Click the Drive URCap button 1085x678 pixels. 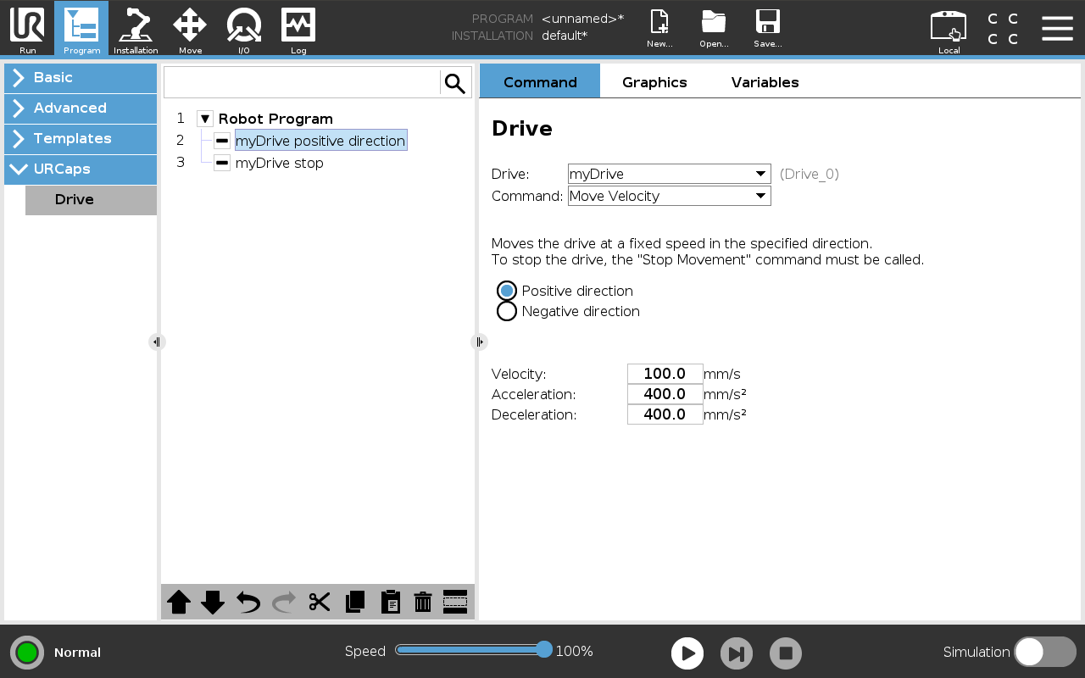tap(91, 200)
